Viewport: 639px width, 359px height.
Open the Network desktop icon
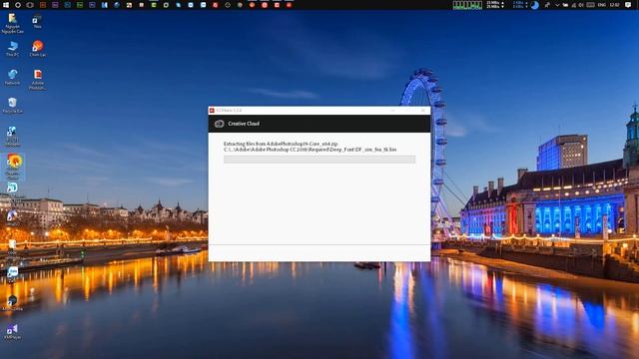[13, 77]
